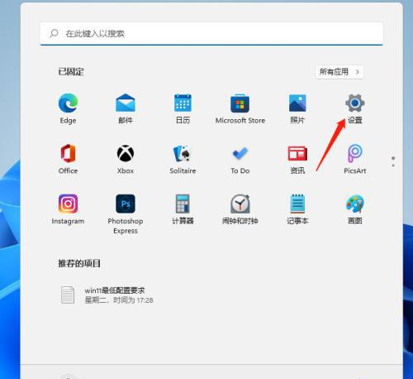Open 设置 settings gear
413x379 pixels.
tap(355, 108)
